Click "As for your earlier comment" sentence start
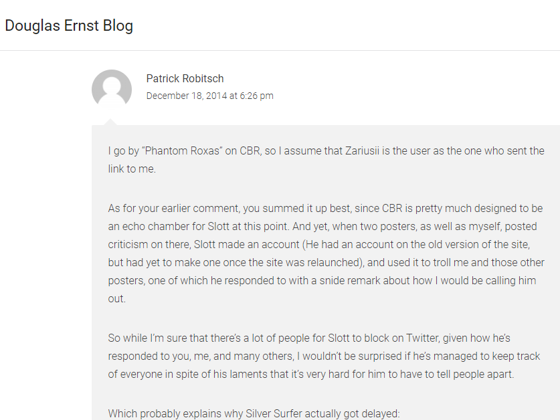The width and height of the screenshot is (560, 420). tap(173, 208)
